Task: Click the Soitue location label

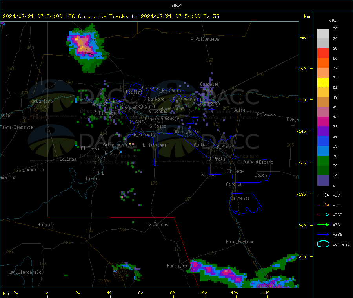Action: pyautogui.click(x=208, y=175)
